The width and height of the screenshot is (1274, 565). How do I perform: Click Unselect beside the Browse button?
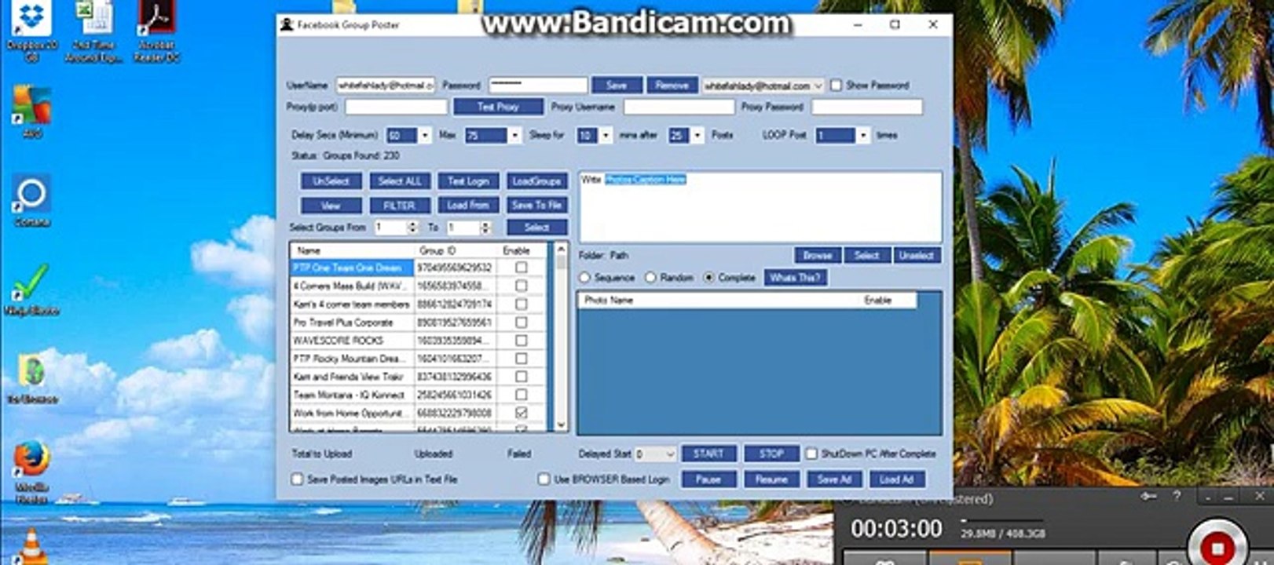[x=917, y=255]
